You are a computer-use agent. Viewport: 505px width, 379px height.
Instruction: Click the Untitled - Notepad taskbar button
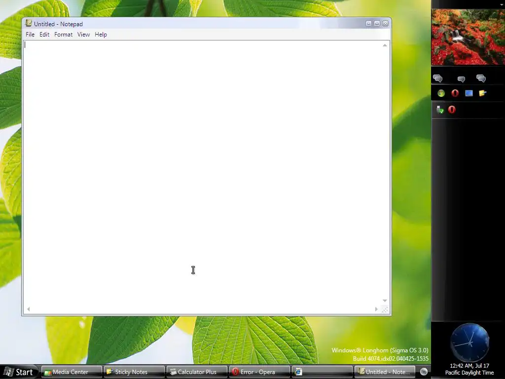click(x=385, y=372)
